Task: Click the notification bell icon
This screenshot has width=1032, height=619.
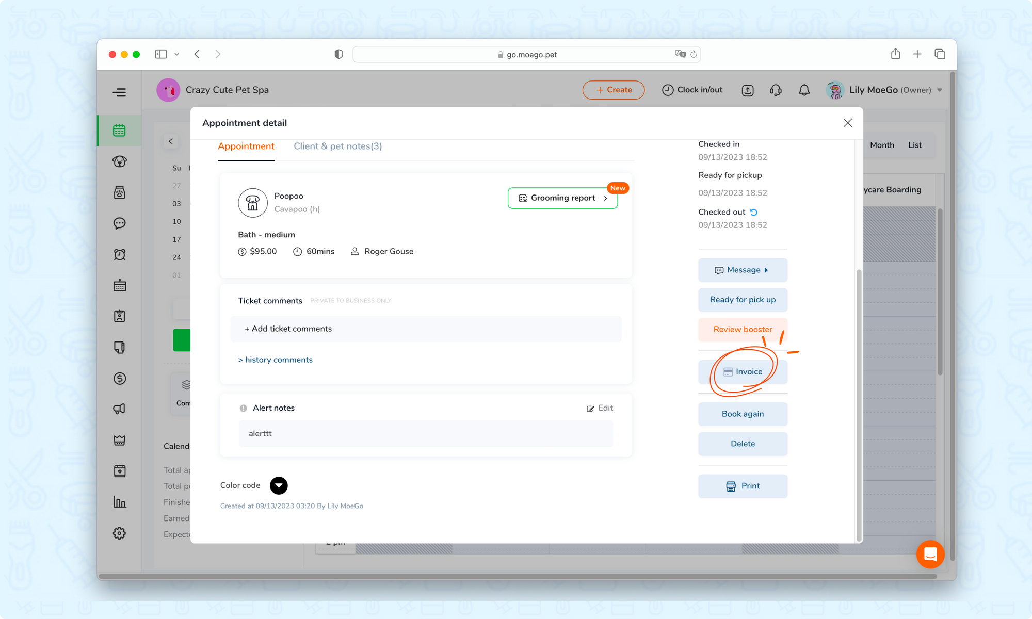Action: click(804, 90)
